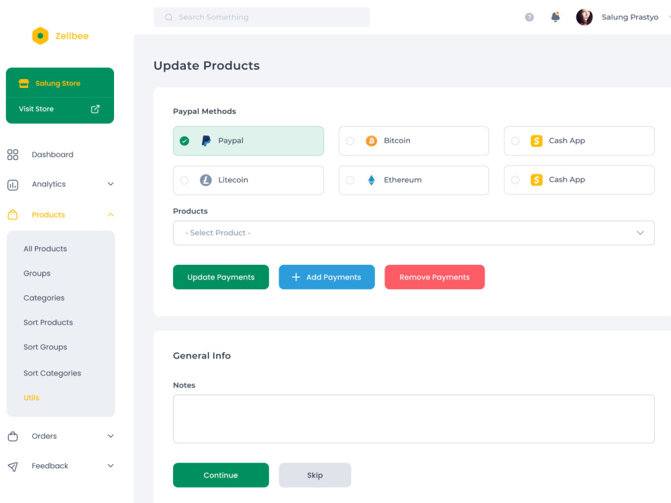Click the Zellbee hexagon logo icon
Viewport: 671px width, 503px height.
click(x=40, y=36)
